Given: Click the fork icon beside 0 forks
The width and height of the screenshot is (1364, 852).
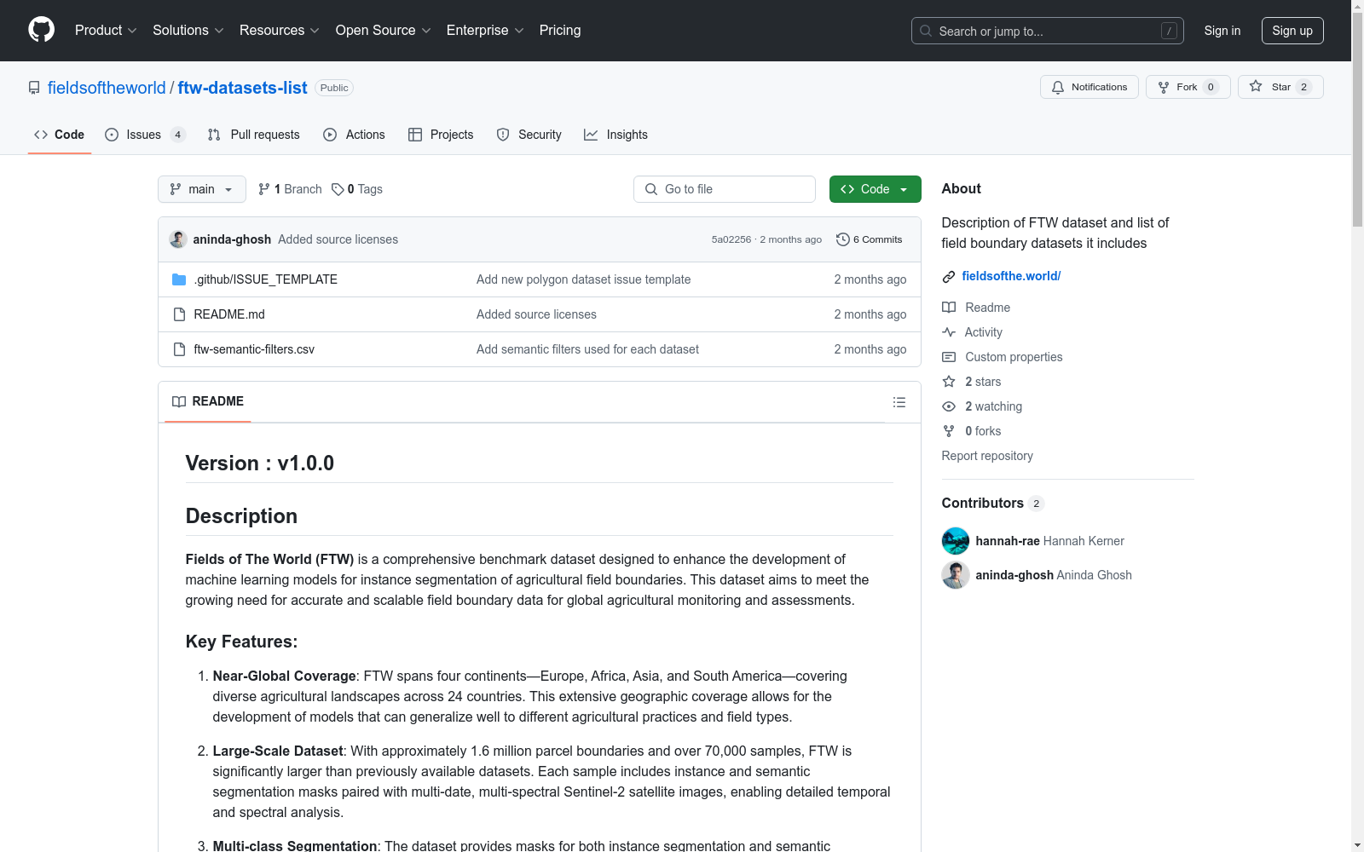Looking at the screenshot, I should coord(949,431).
